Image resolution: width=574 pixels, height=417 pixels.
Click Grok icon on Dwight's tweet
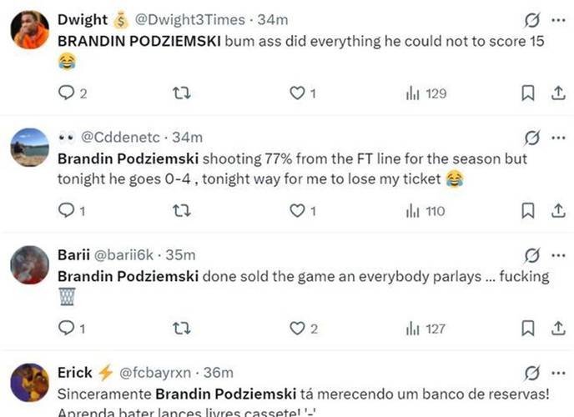pos(531,19)
